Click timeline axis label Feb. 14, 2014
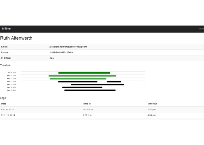 click(12, 87)
